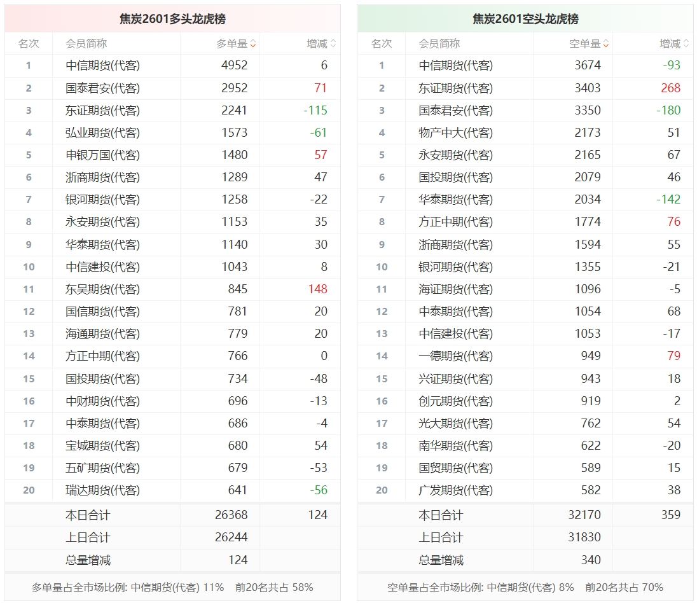Image resolution: width=697 pixels, height=603 pixels.
Task: Select 物产中大(代客) row name
Action: coord(455,132)
